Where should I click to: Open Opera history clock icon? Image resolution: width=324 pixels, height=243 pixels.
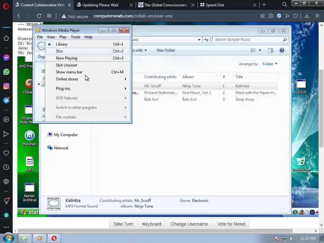point(6,167)
